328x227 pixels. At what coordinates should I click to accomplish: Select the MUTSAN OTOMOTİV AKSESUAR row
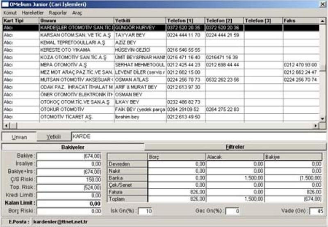(161, 80)
